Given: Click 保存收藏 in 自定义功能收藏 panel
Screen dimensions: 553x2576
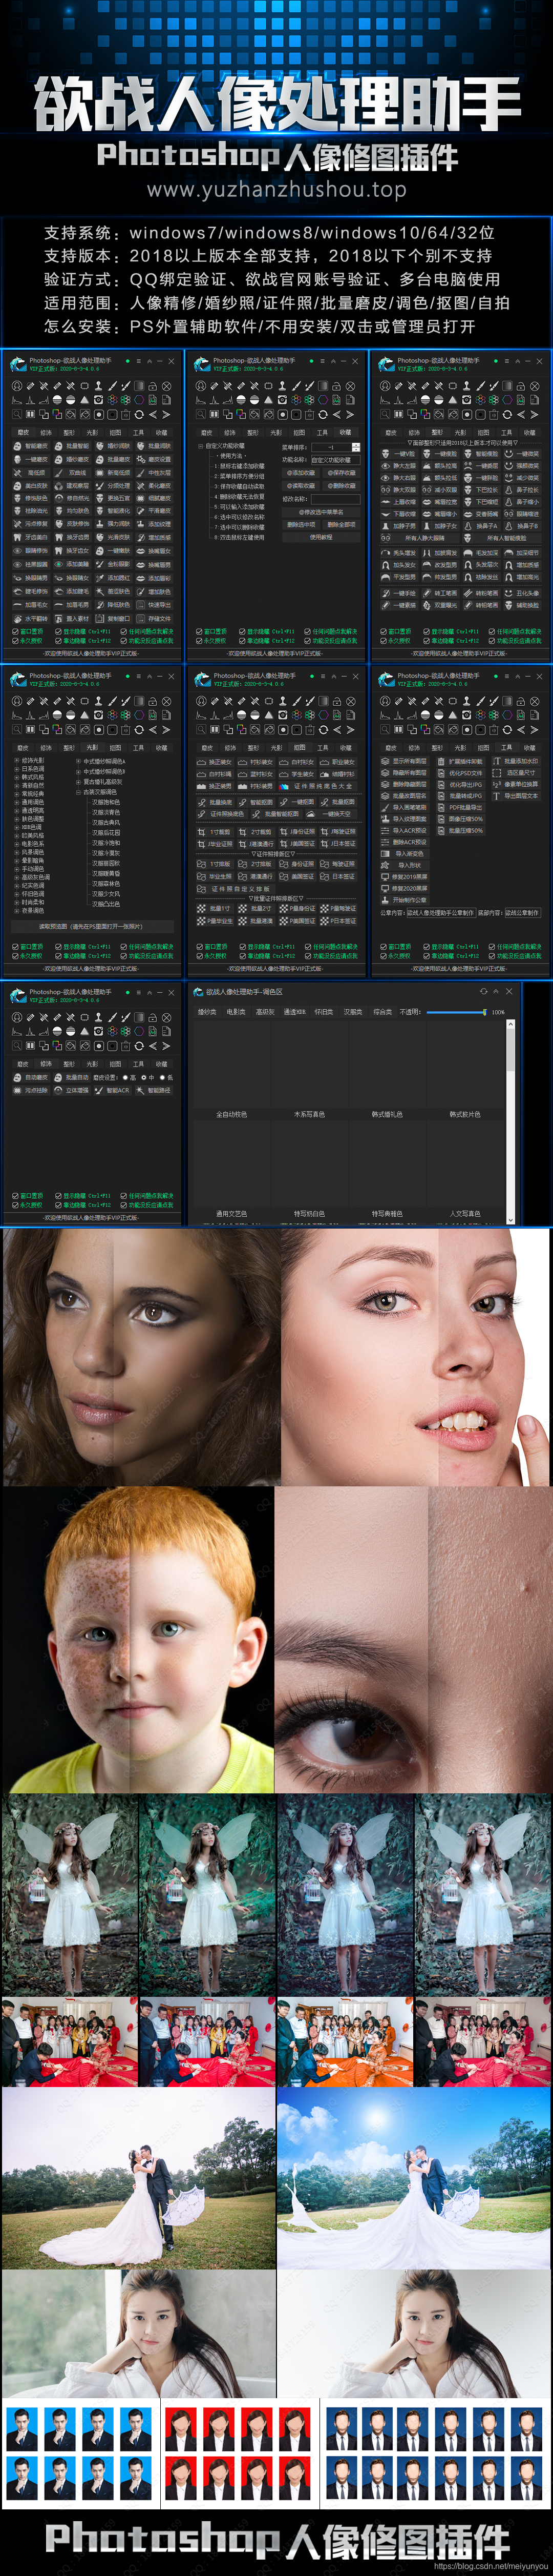Looking at the screenshot, I should point(342,473).
